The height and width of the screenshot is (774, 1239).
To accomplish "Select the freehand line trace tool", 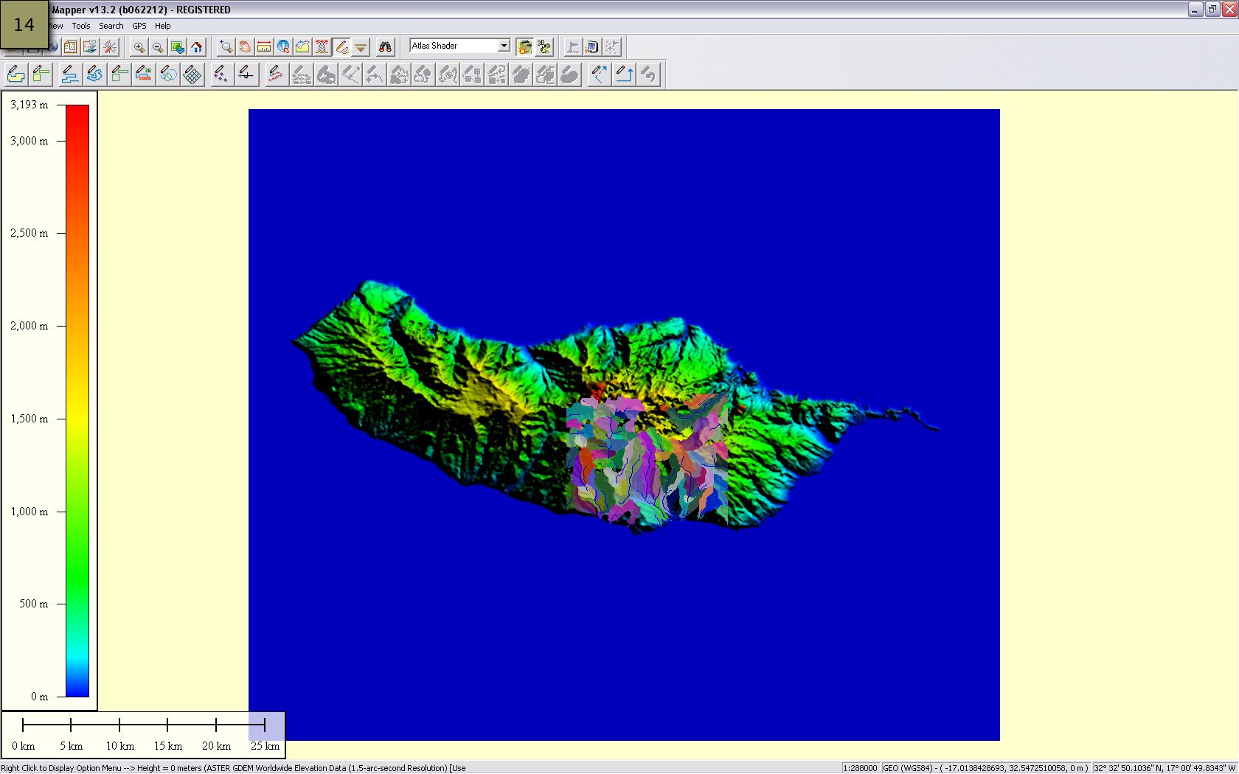I will (94, 74).
